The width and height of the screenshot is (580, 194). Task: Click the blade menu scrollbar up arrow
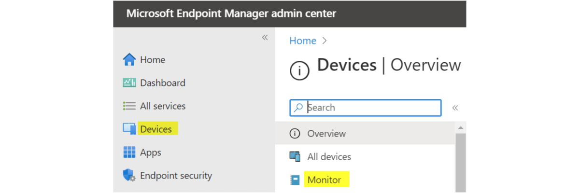(461, 128)
